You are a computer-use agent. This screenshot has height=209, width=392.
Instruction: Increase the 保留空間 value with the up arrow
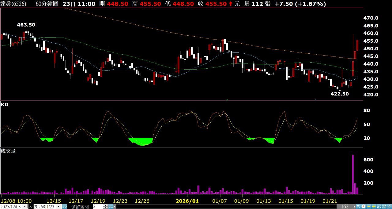(x=105, y=205)
